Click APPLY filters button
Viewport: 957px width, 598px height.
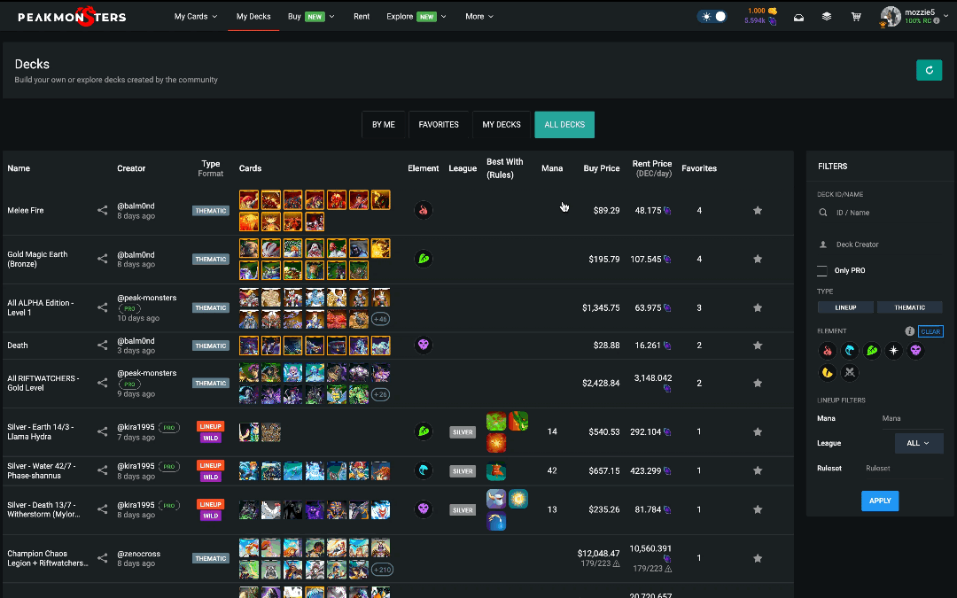pos(880,501)
